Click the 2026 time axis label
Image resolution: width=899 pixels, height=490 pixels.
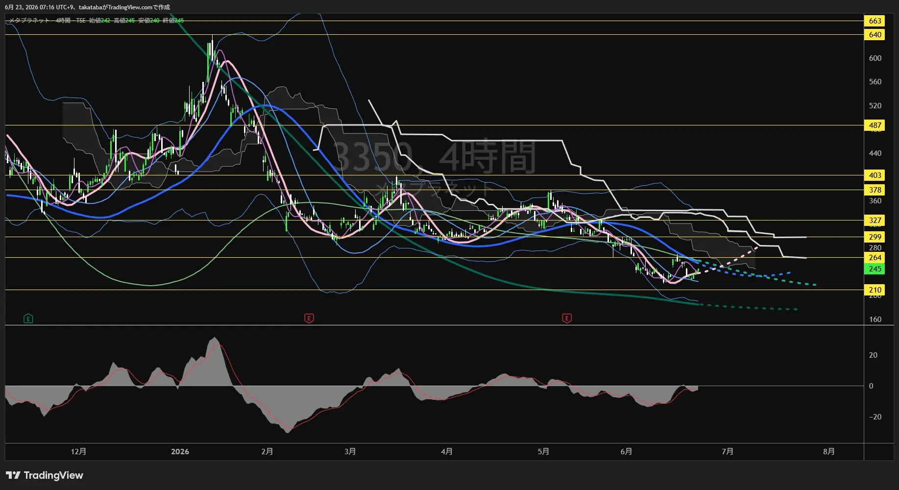[x=180, y=451]
